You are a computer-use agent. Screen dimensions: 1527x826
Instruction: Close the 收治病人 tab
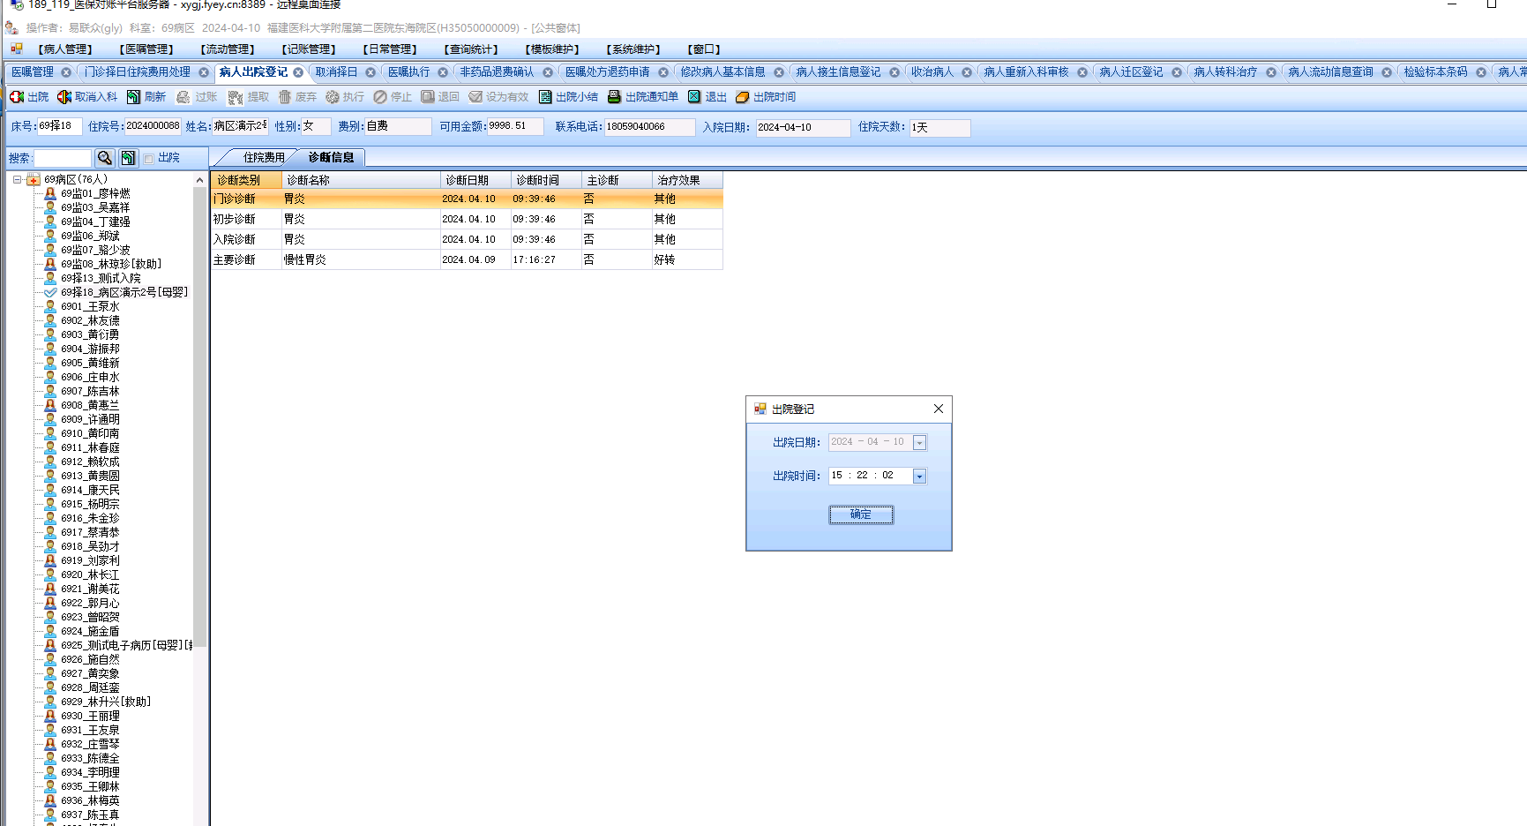coord(967,72)
